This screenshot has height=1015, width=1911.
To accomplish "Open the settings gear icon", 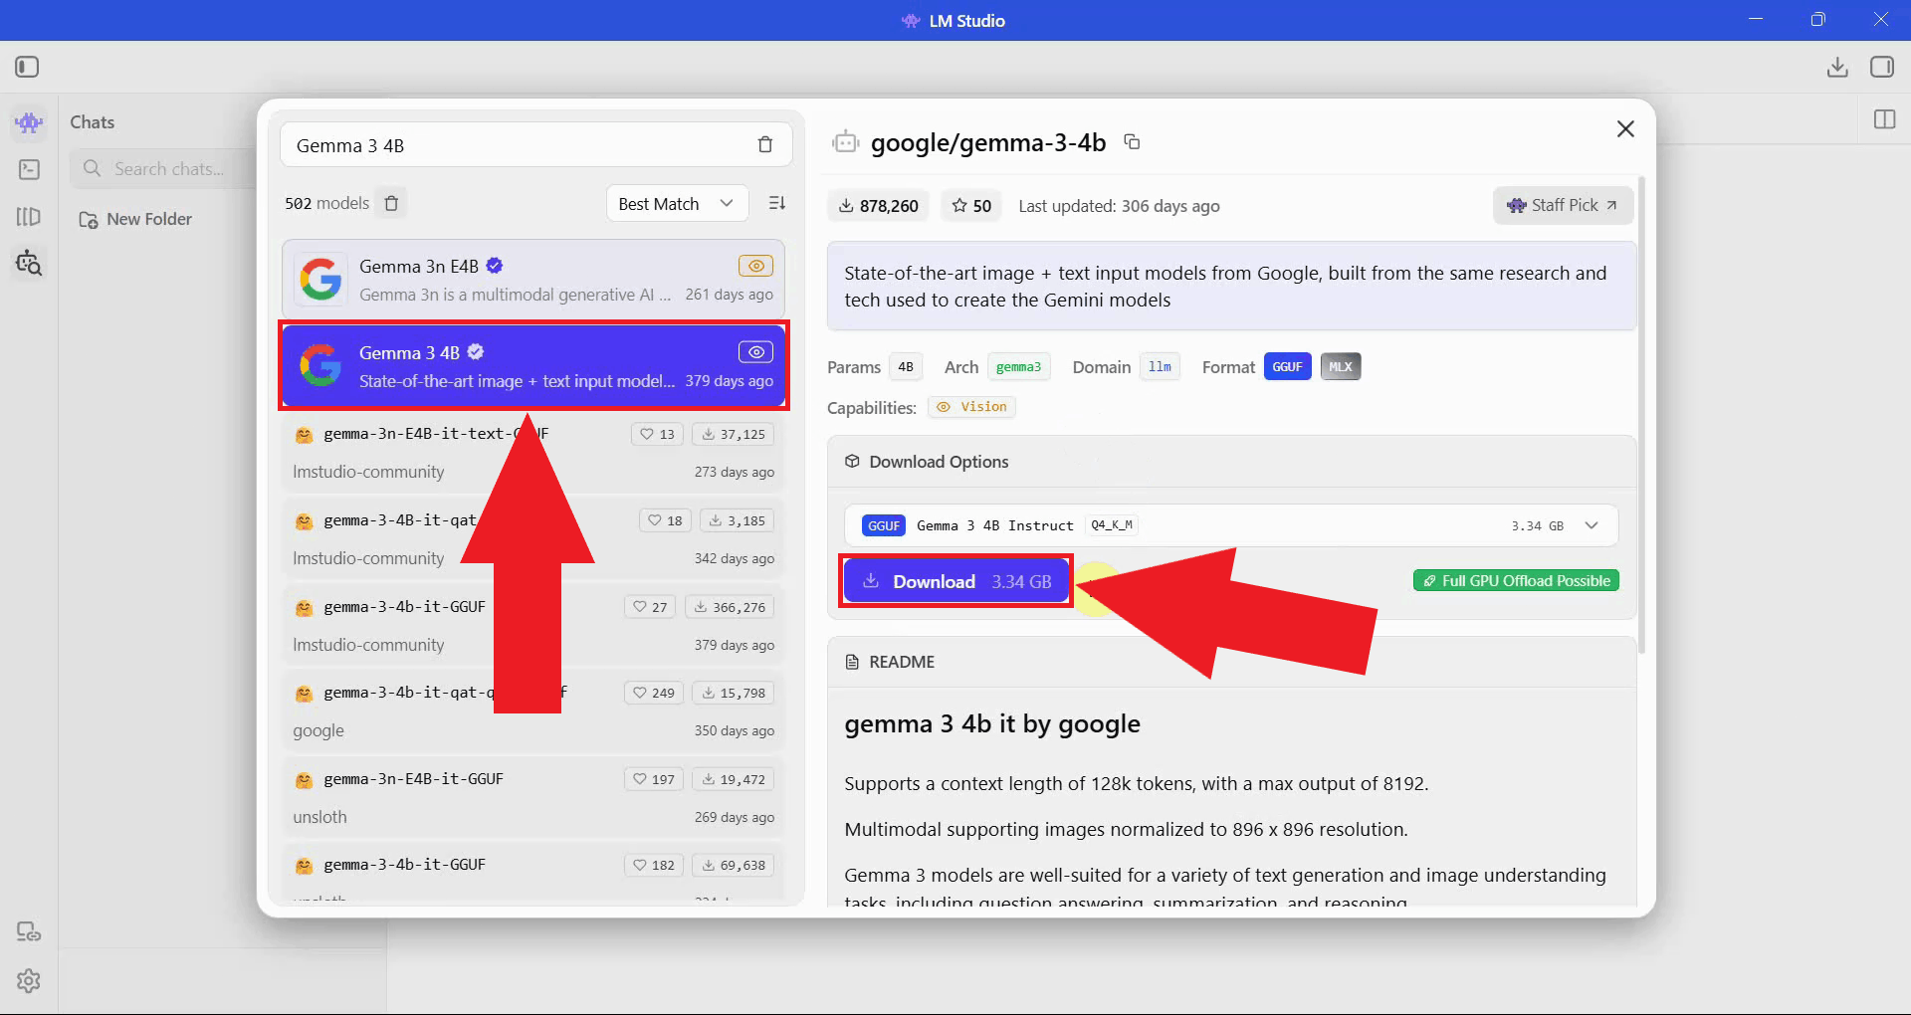I will [29, 981].
